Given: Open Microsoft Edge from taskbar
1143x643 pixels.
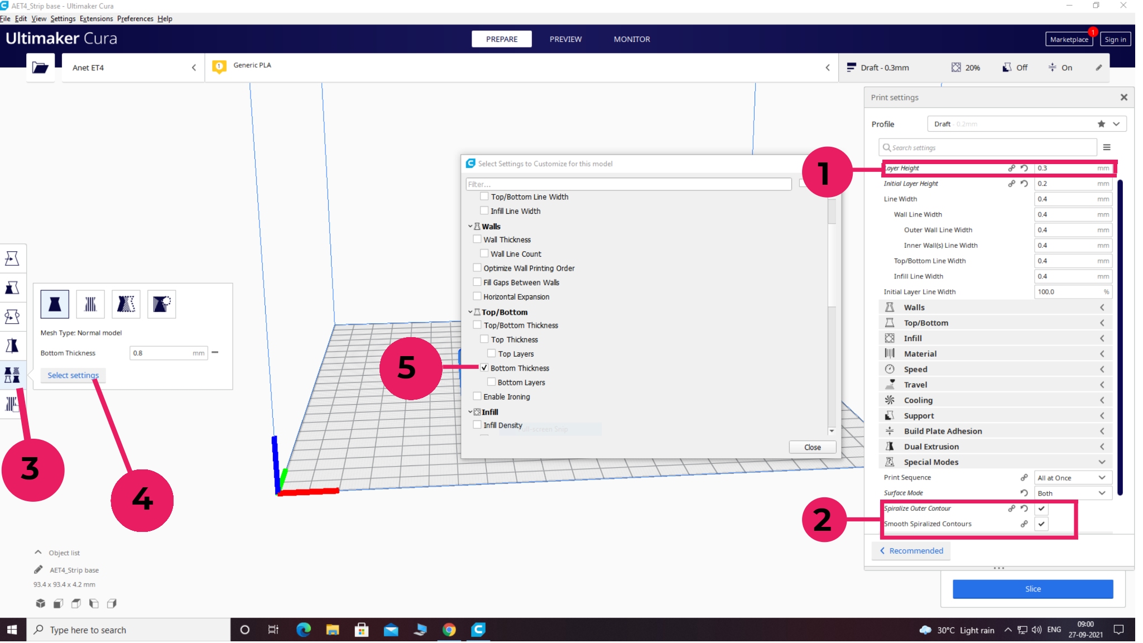Looking at the screenshot, I should pos(304,630).
